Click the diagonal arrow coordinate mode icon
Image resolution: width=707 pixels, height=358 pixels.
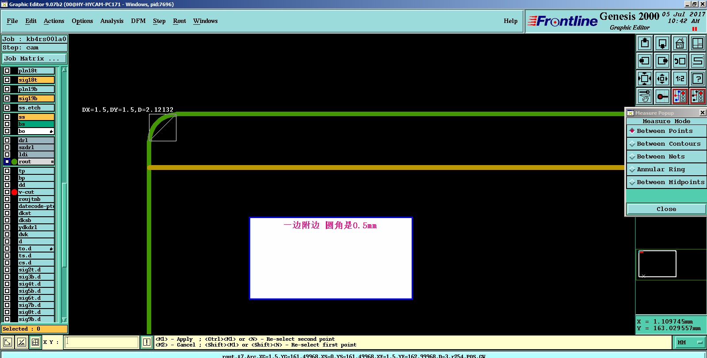click(8, 342)
